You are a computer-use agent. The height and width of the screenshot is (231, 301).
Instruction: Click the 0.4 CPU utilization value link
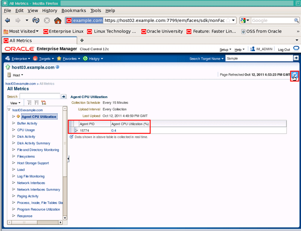pyautogui.click(x=113, y=131)
